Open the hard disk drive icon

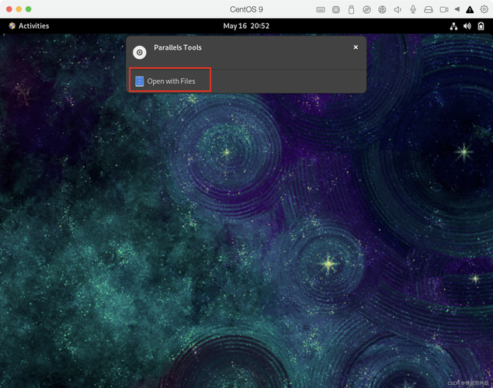point(428,9)
